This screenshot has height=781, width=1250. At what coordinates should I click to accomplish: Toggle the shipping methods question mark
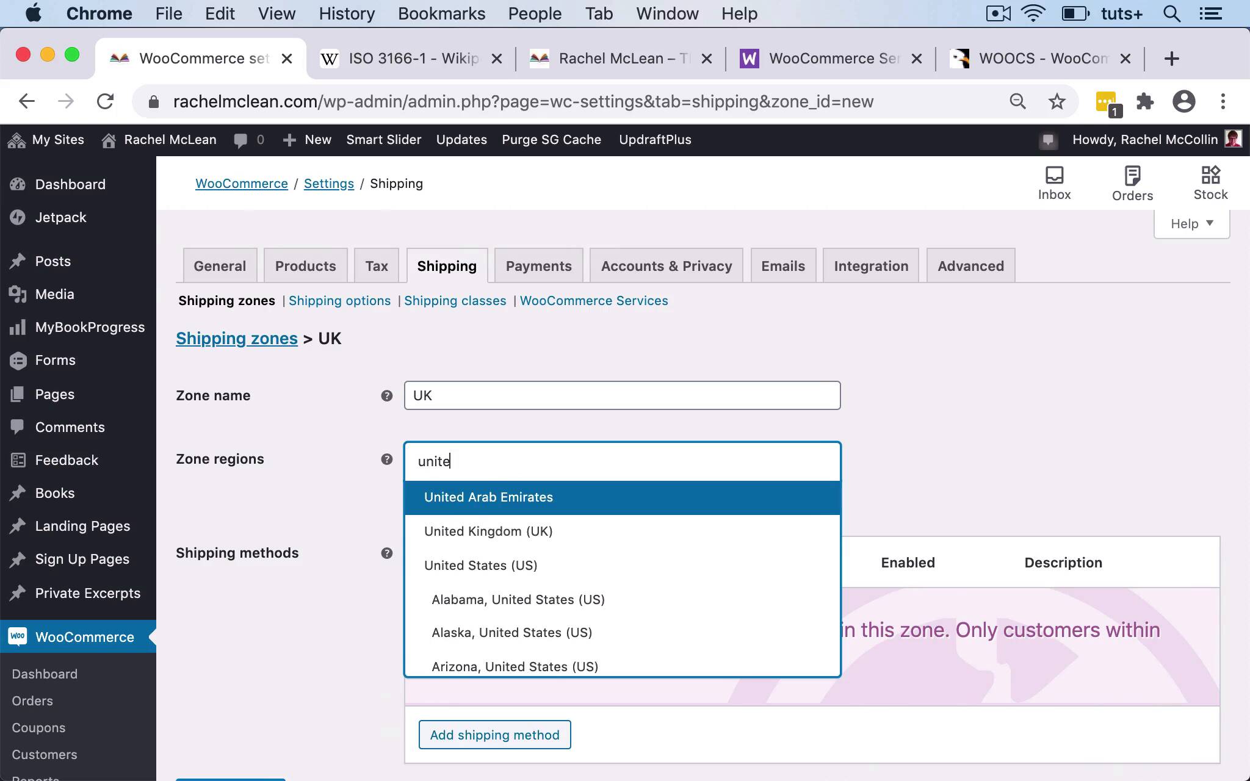[x=387, y=552]
